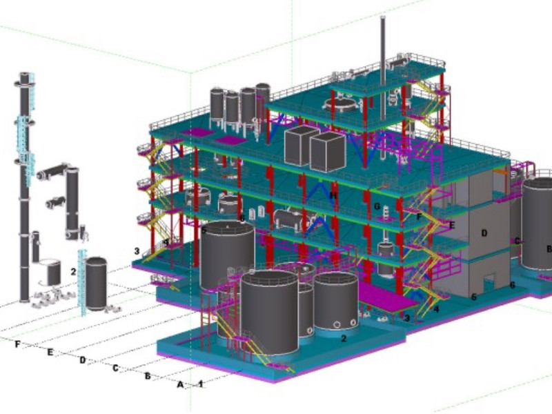The image size is (552, 414).
Task: Click grid label F in the bottom axis row
Action: pyautogui.click(x=17, y=344)
